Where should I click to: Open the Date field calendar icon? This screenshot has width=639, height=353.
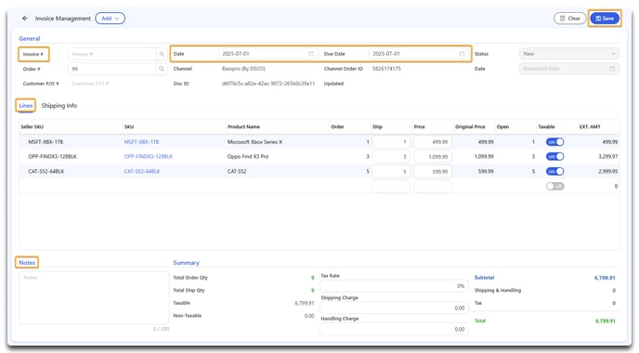(x=311, y=54)
